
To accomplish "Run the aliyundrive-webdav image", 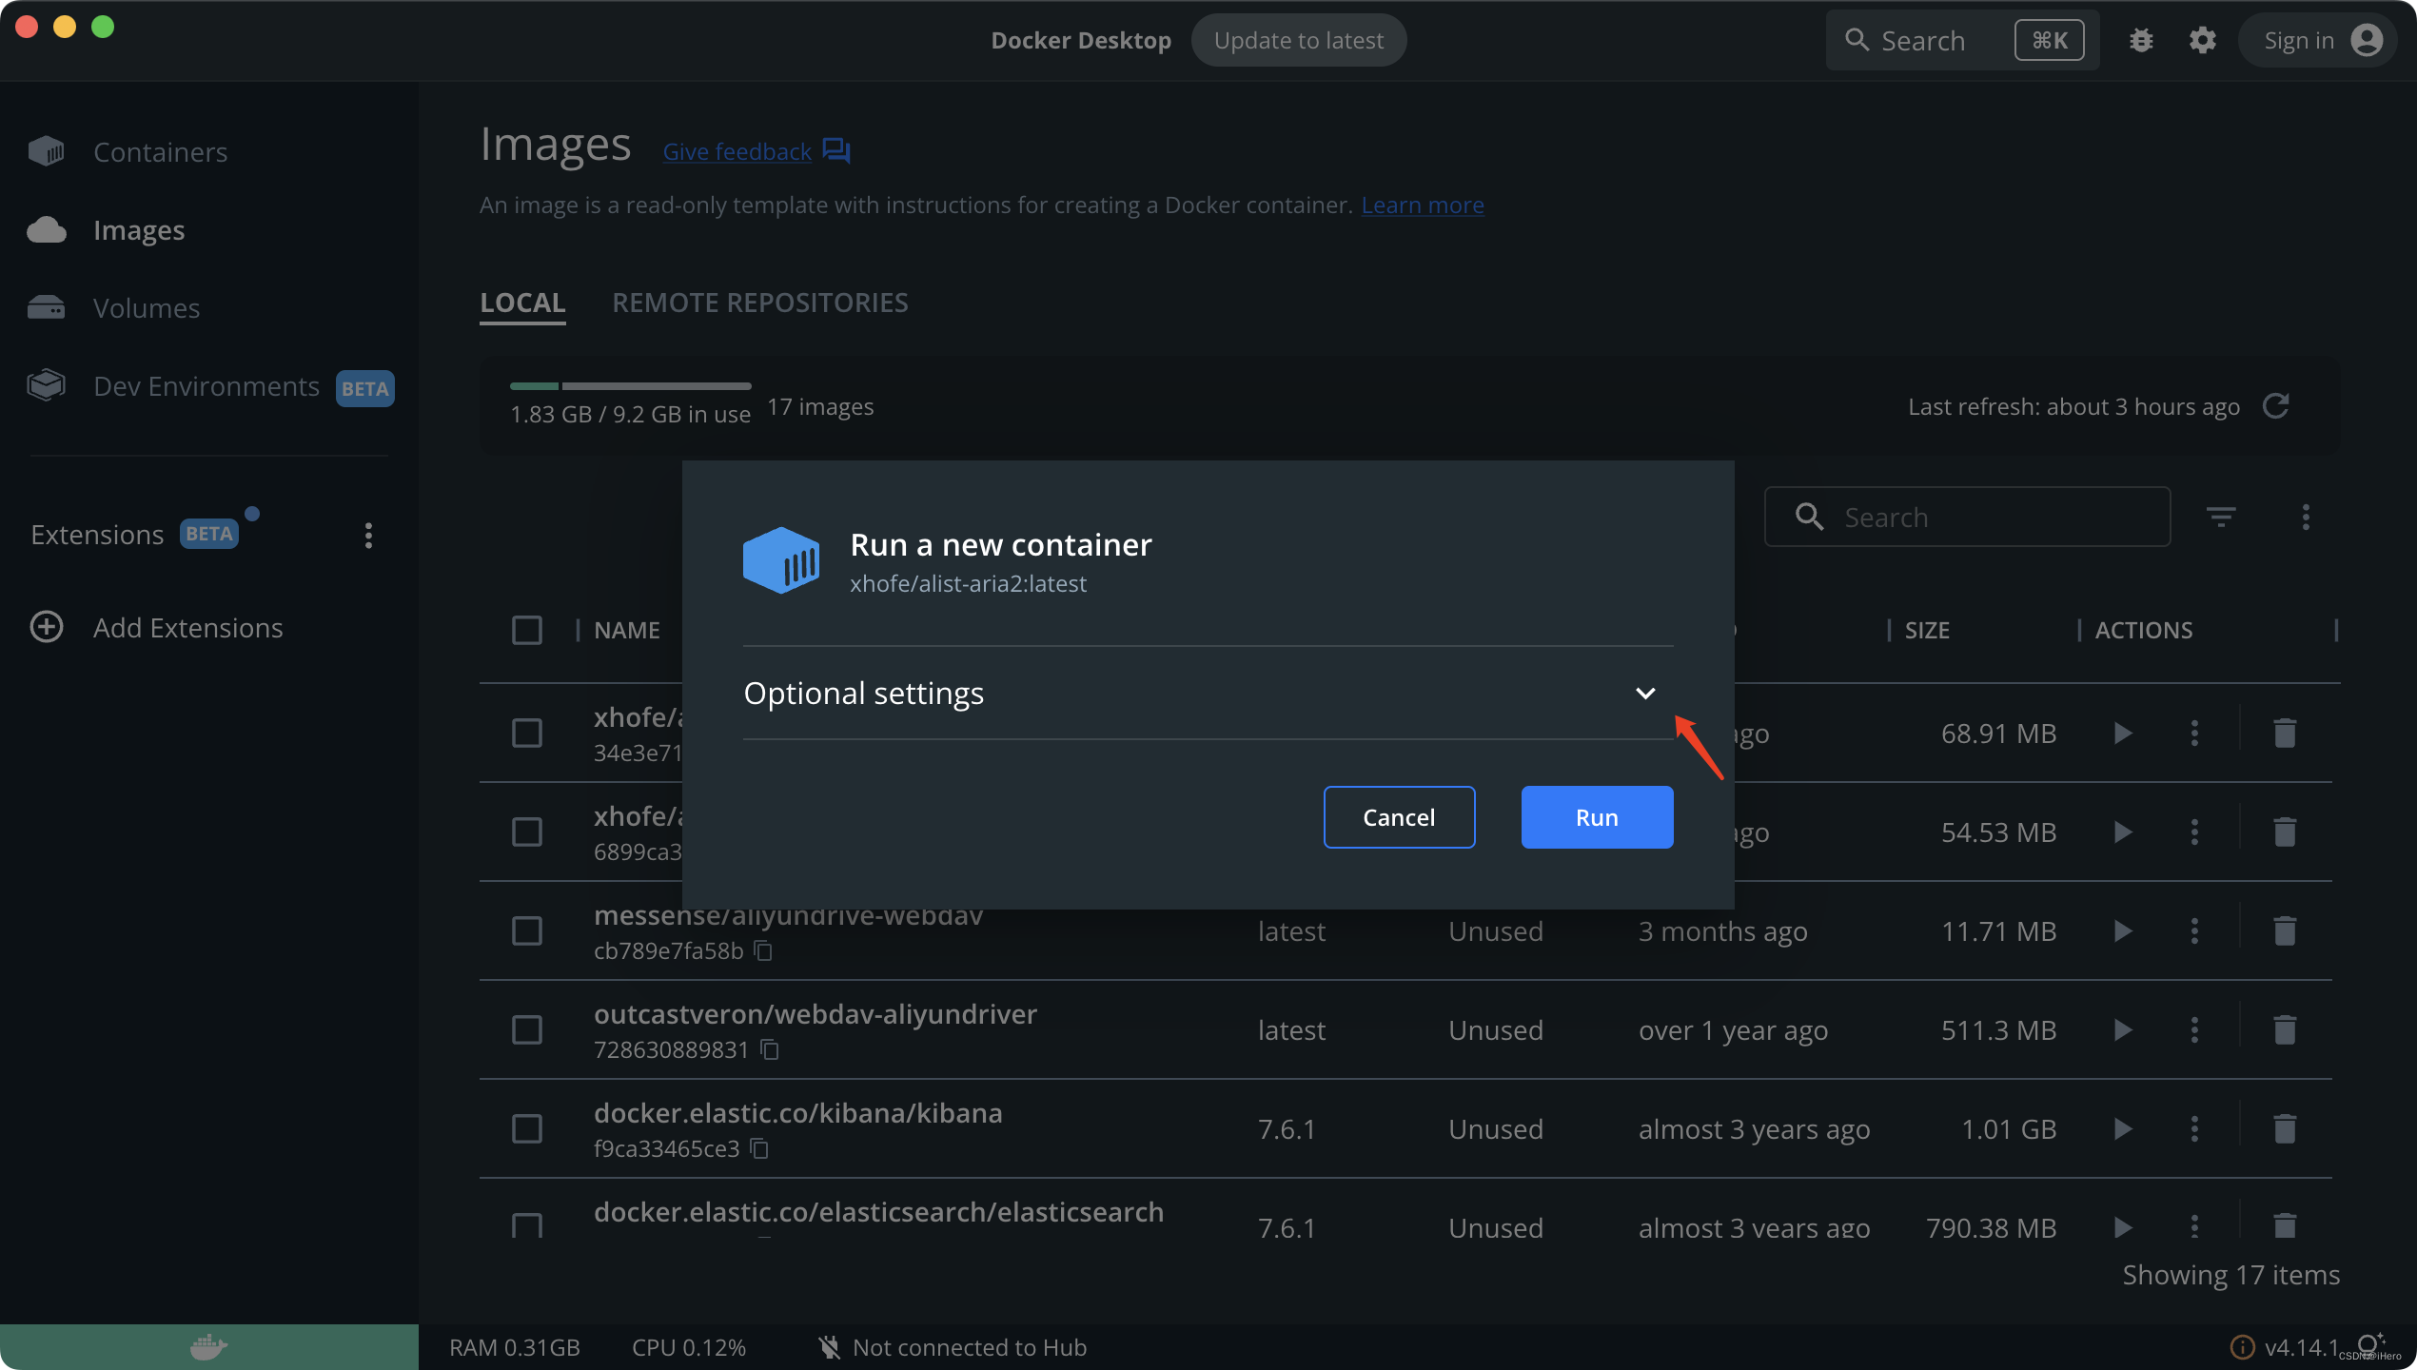I will [2123, 930].
